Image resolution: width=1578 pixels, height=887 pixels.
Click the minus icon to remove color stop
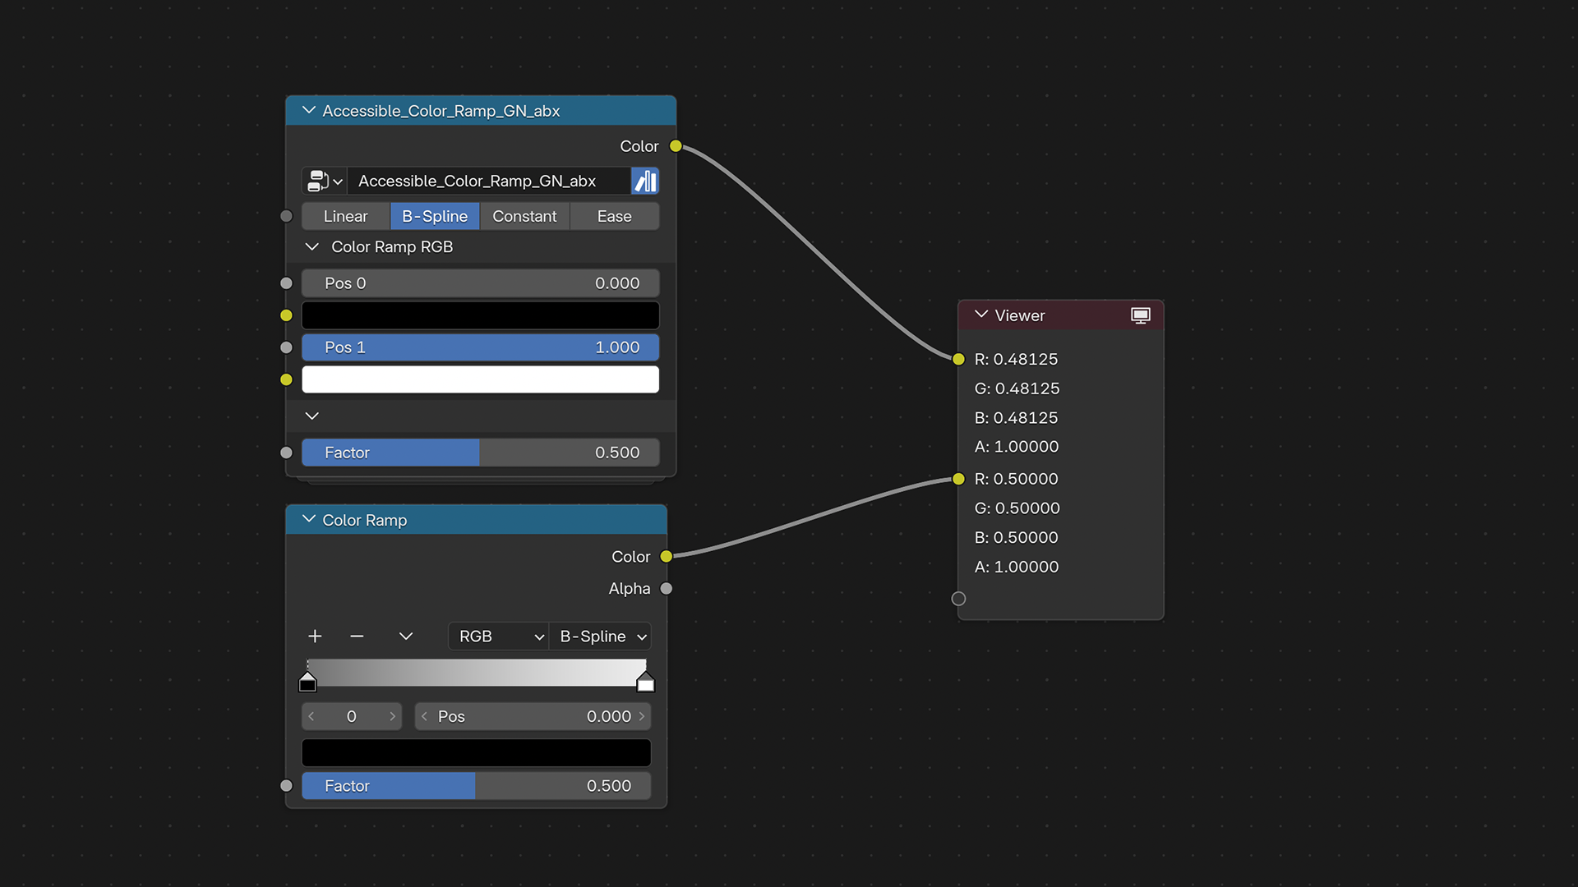(x=357, y=637)
